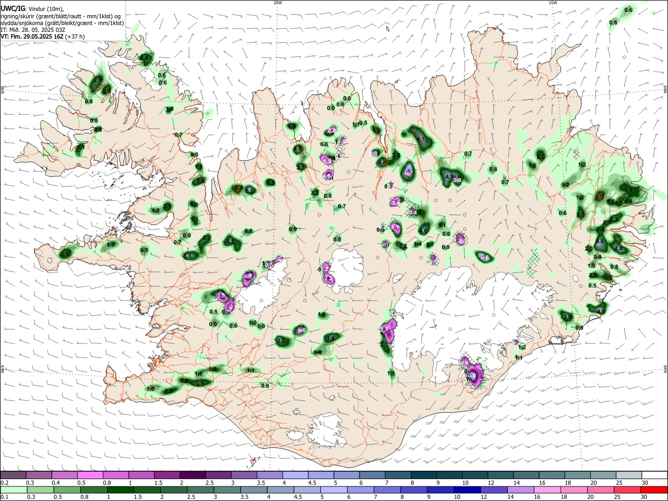This screenshot has width=668, height=501.
Task: Pick the slate blue 6 swatch in upper legend
Action: [372, 475]
